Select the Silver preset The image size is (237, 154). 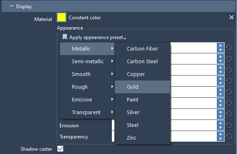point(142,113)
